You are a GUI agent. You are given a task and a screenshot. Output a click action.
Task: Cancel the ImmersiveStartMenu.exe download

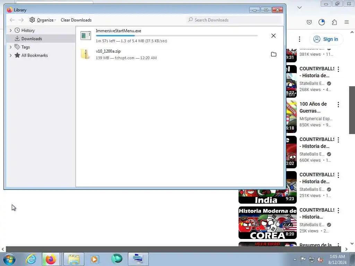pos(274,36)
